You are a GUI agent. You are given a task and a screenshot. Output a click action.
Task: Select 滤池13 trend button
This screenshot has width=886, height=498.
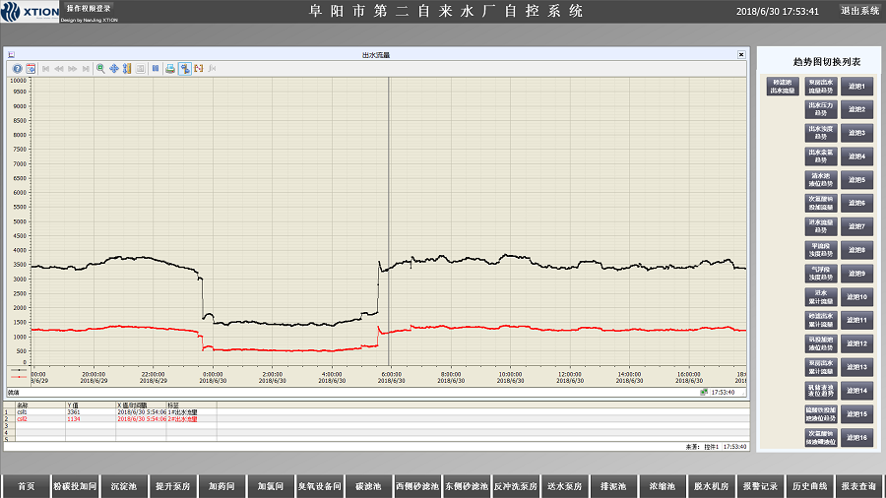tap(856, 367)
